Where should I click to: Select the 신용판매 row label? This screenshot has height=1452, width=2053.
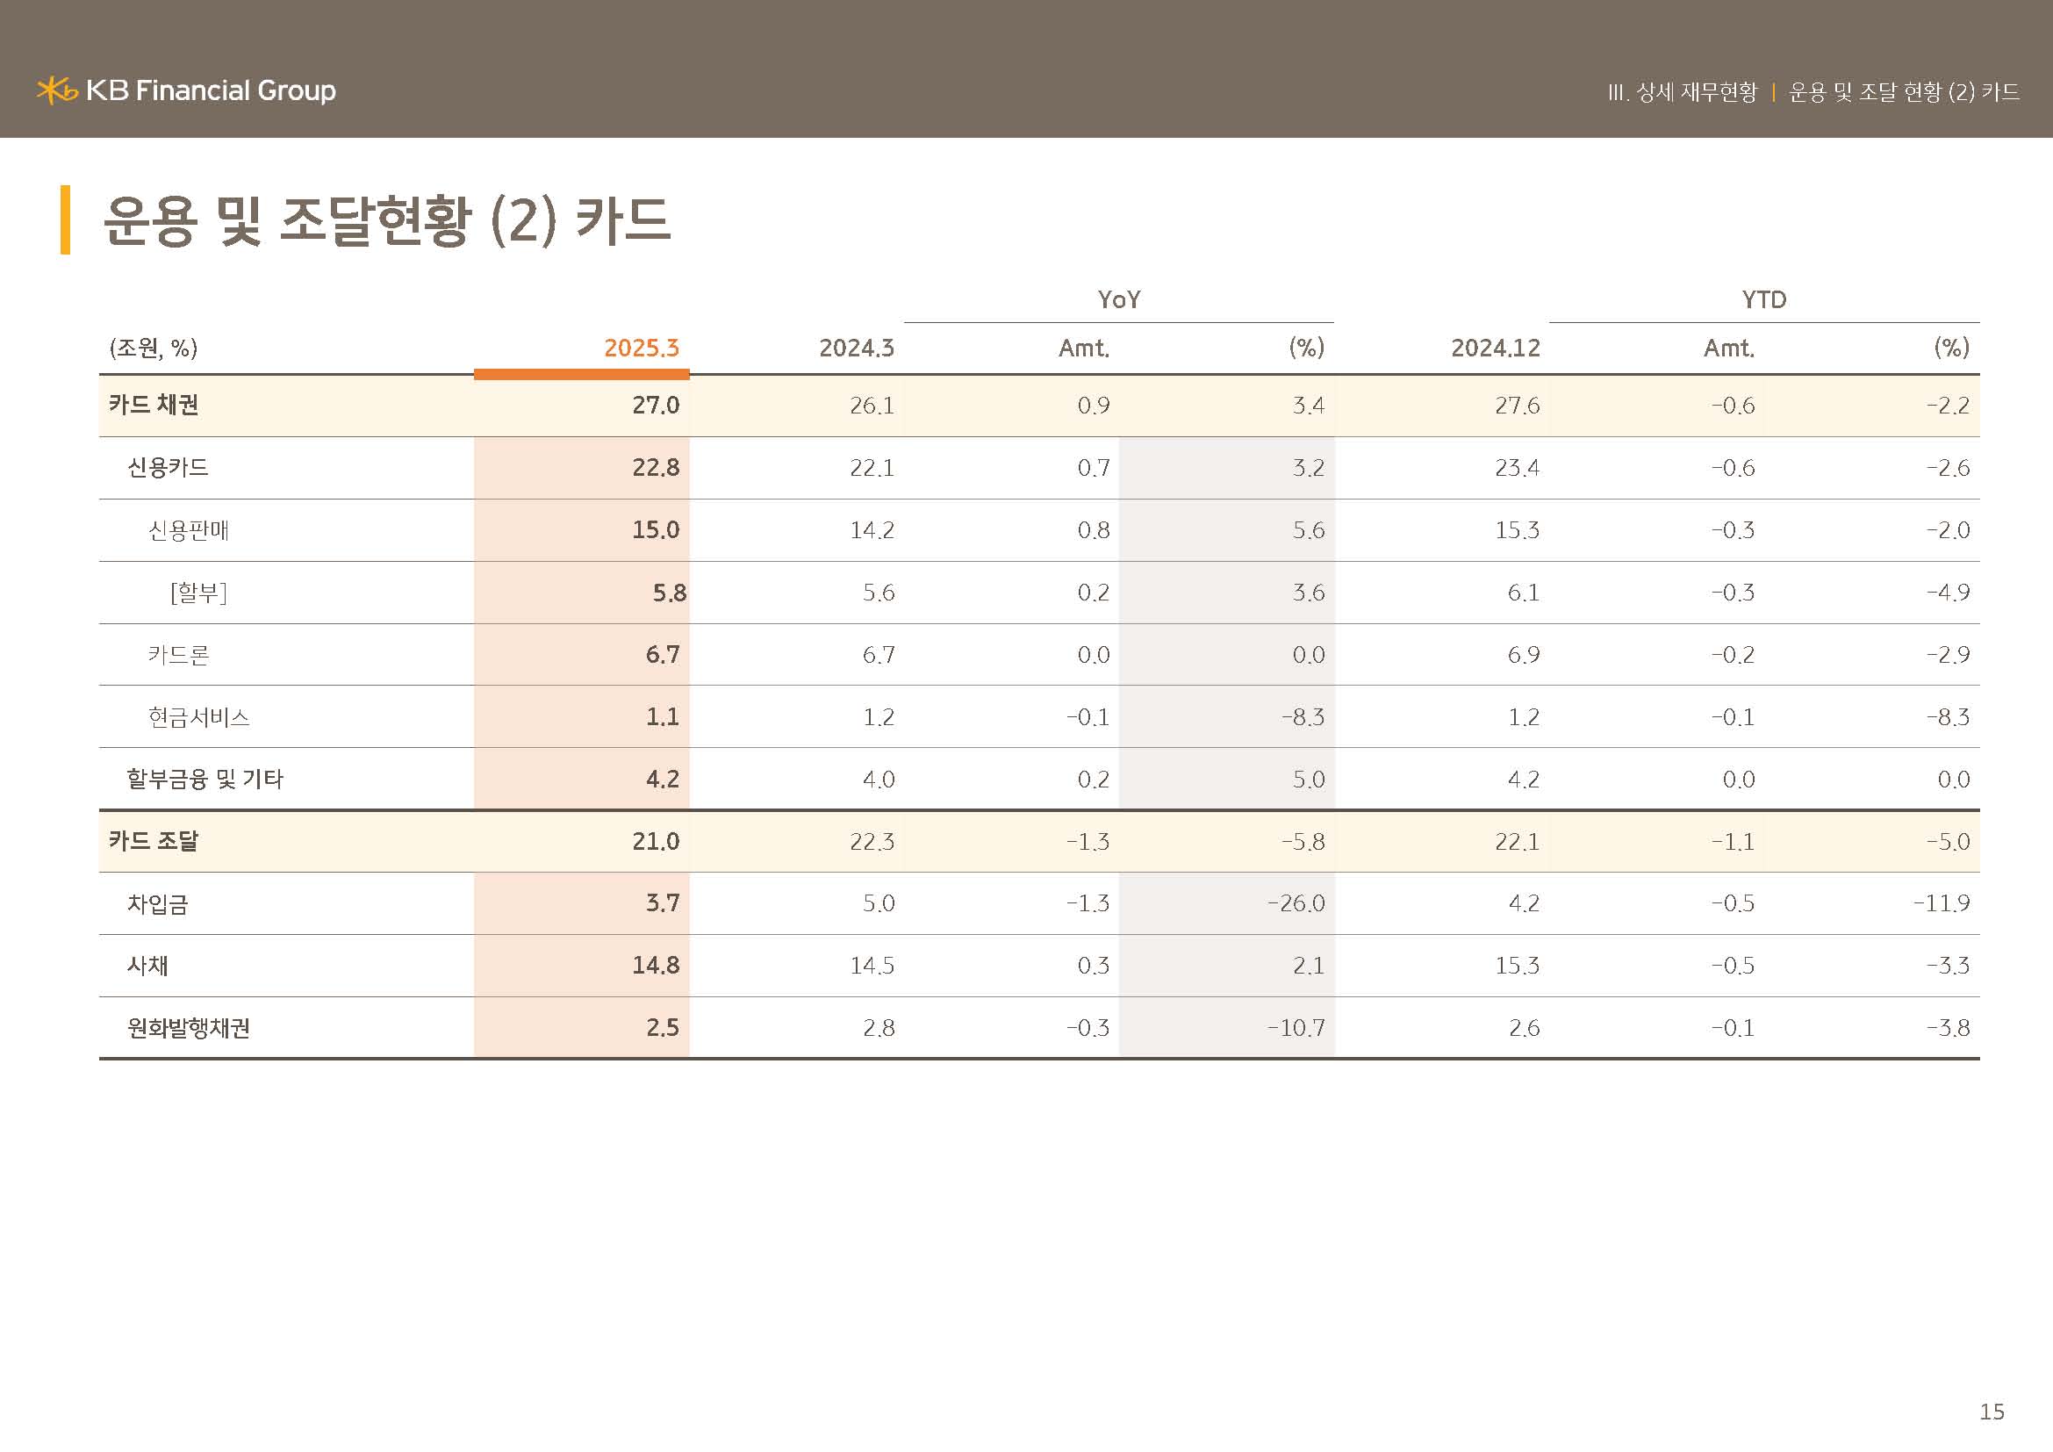tap(189, 530)
